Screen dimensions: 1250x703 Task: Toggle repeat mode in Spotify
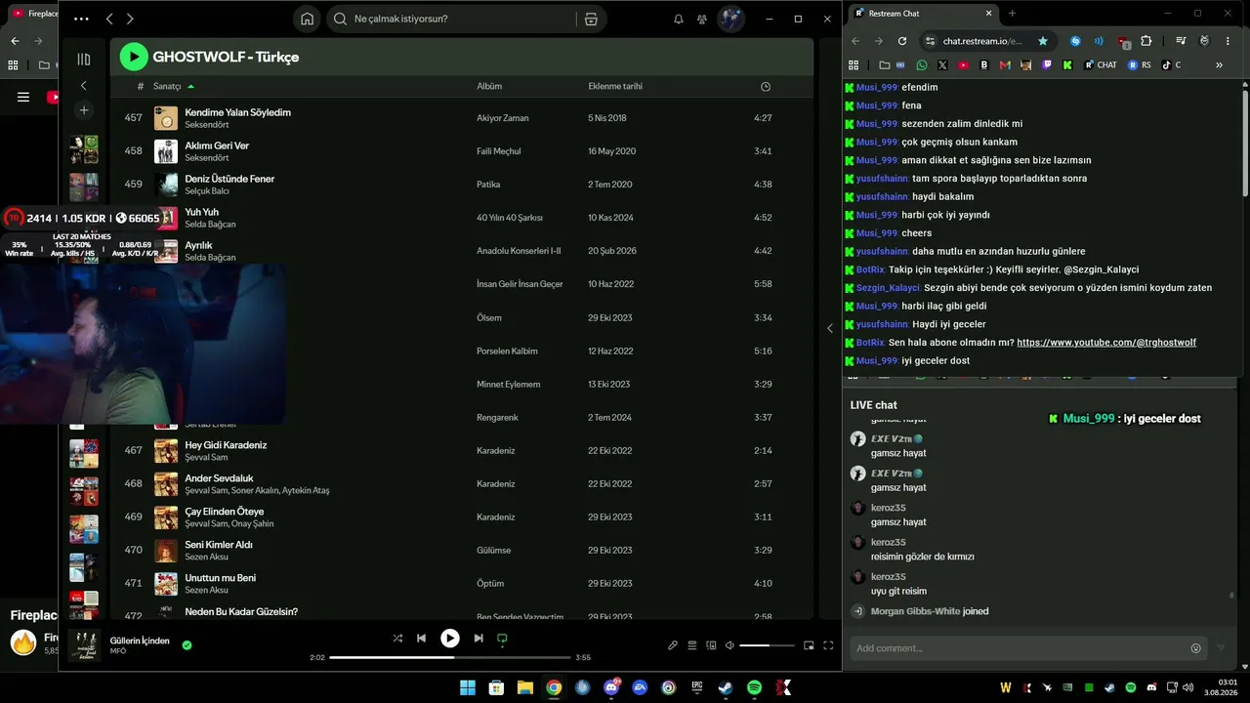(503, 638)
